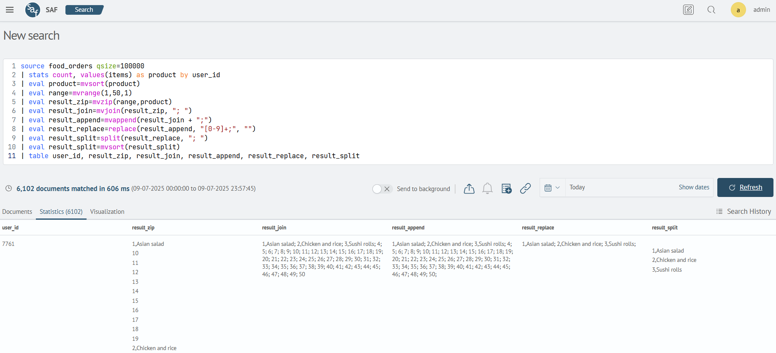This screenshot has height=353, width=776.
Task: Click value 19 in result_zip column
Action: [135, 339]
